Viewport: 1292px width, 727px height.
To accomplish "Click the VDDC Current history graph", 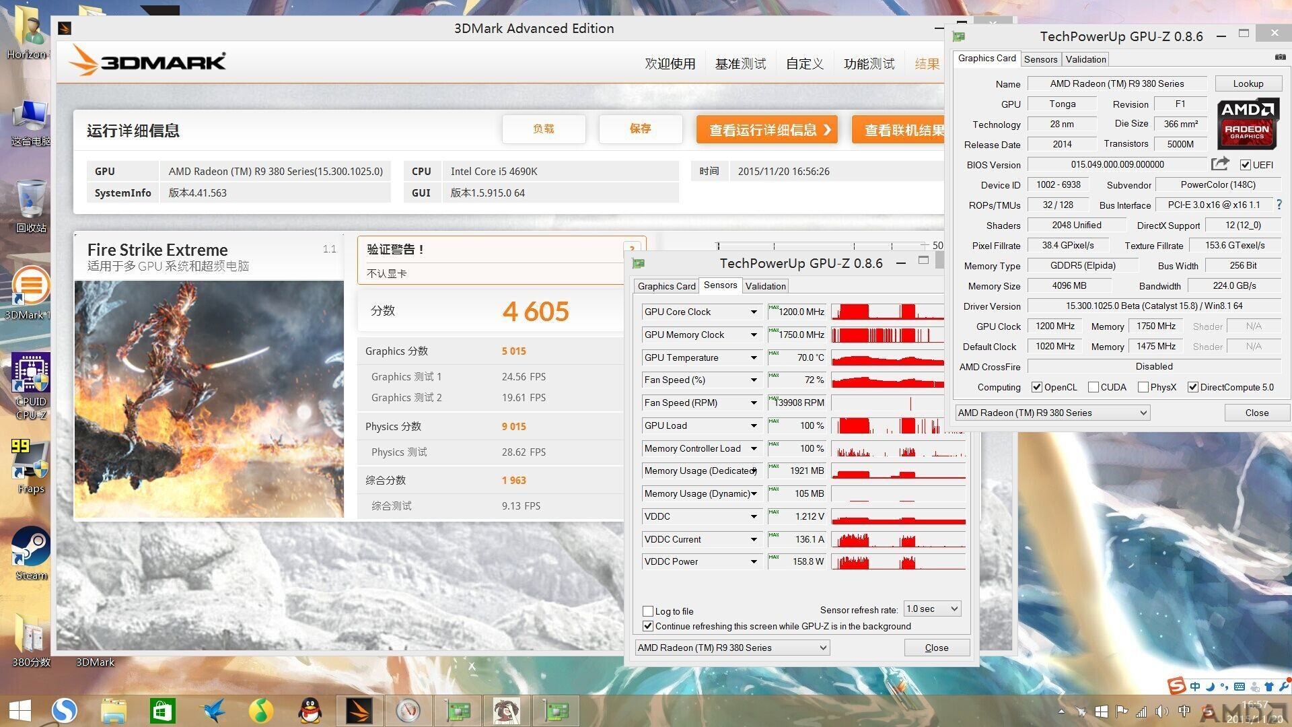I will click(x=898, y=539).
